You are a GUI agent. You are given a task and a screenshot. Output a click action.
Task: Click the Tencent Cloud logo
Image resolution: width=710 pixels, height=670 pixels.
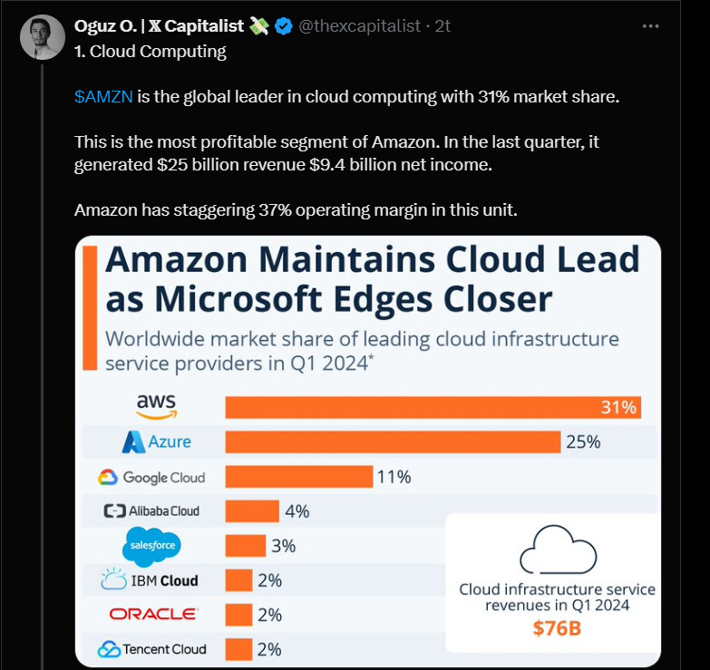(x=151, y=649)
